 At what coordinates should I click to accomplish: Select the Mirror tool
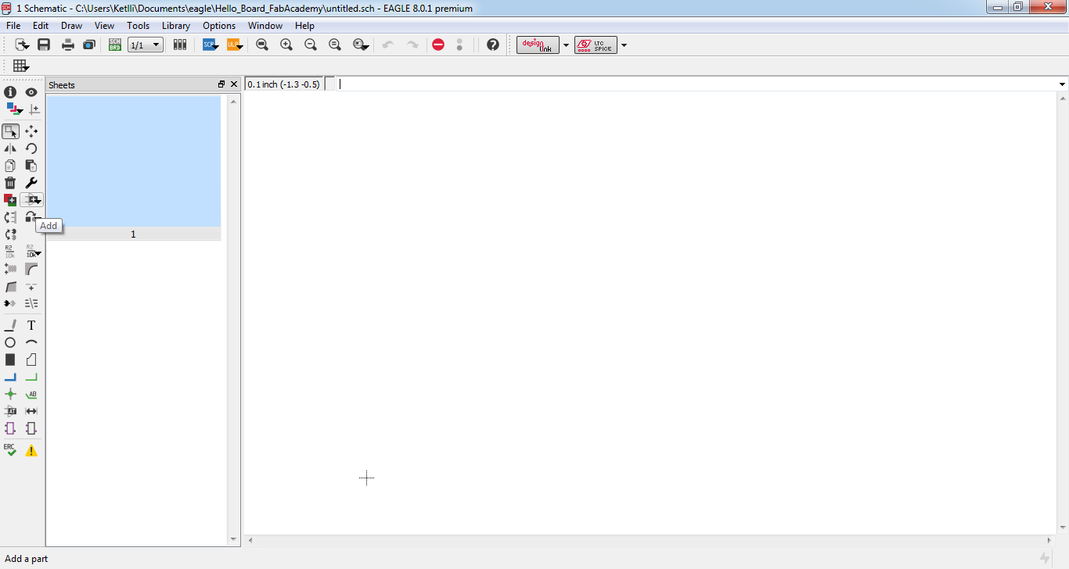point(10,149)
